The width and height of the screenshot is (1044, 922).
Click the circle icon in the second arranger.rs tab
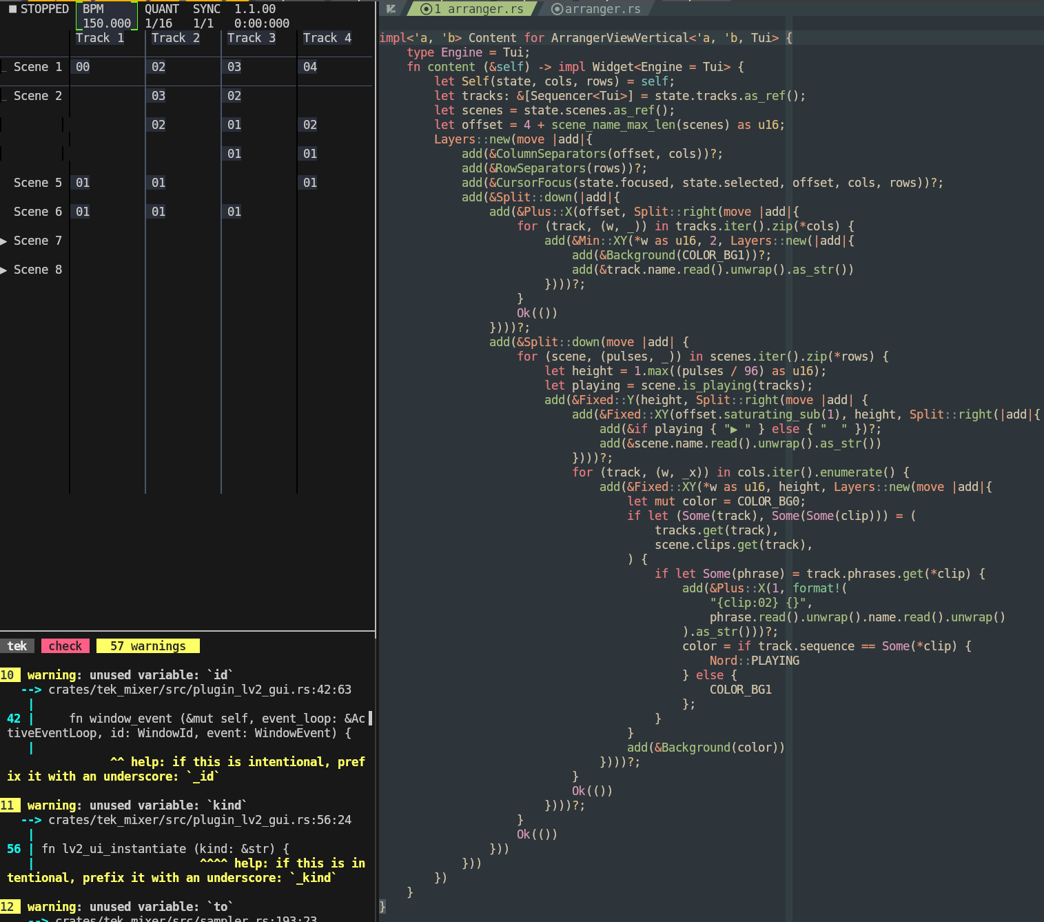557,9
